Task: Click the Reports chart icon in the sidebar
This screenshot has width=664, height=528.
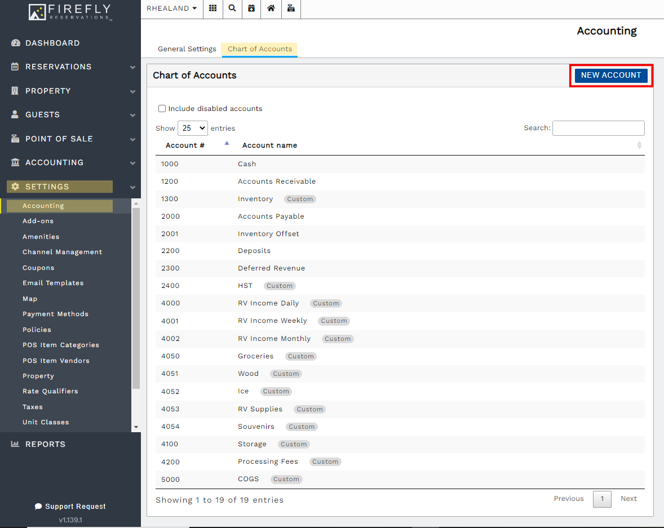Action: point(15,444)
